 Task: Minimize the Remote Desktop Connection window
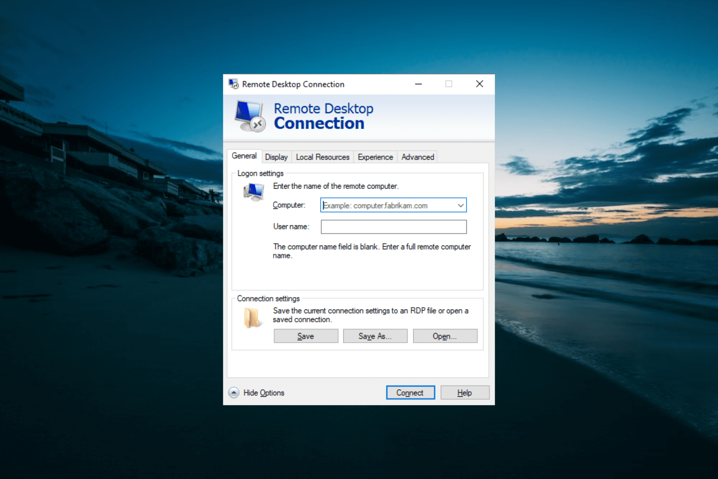pos(418,84)
